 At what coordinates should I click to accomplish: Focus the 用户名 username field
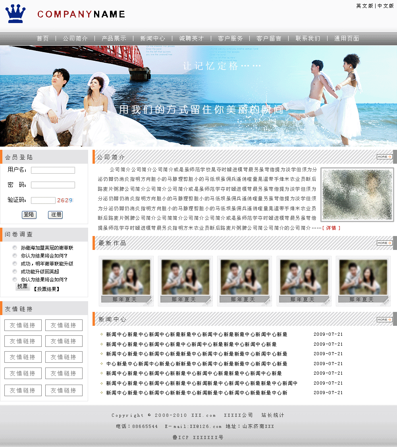coord(53,170)
